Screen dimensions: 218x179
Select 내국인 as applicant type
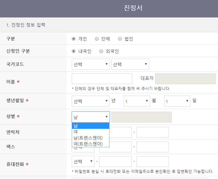click(x=74, y=51)
